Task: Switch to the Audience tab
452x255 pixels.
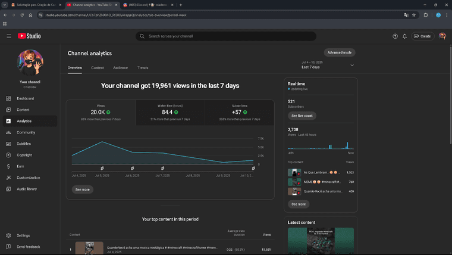Action: pyautogui.click(x=120, y=68)
